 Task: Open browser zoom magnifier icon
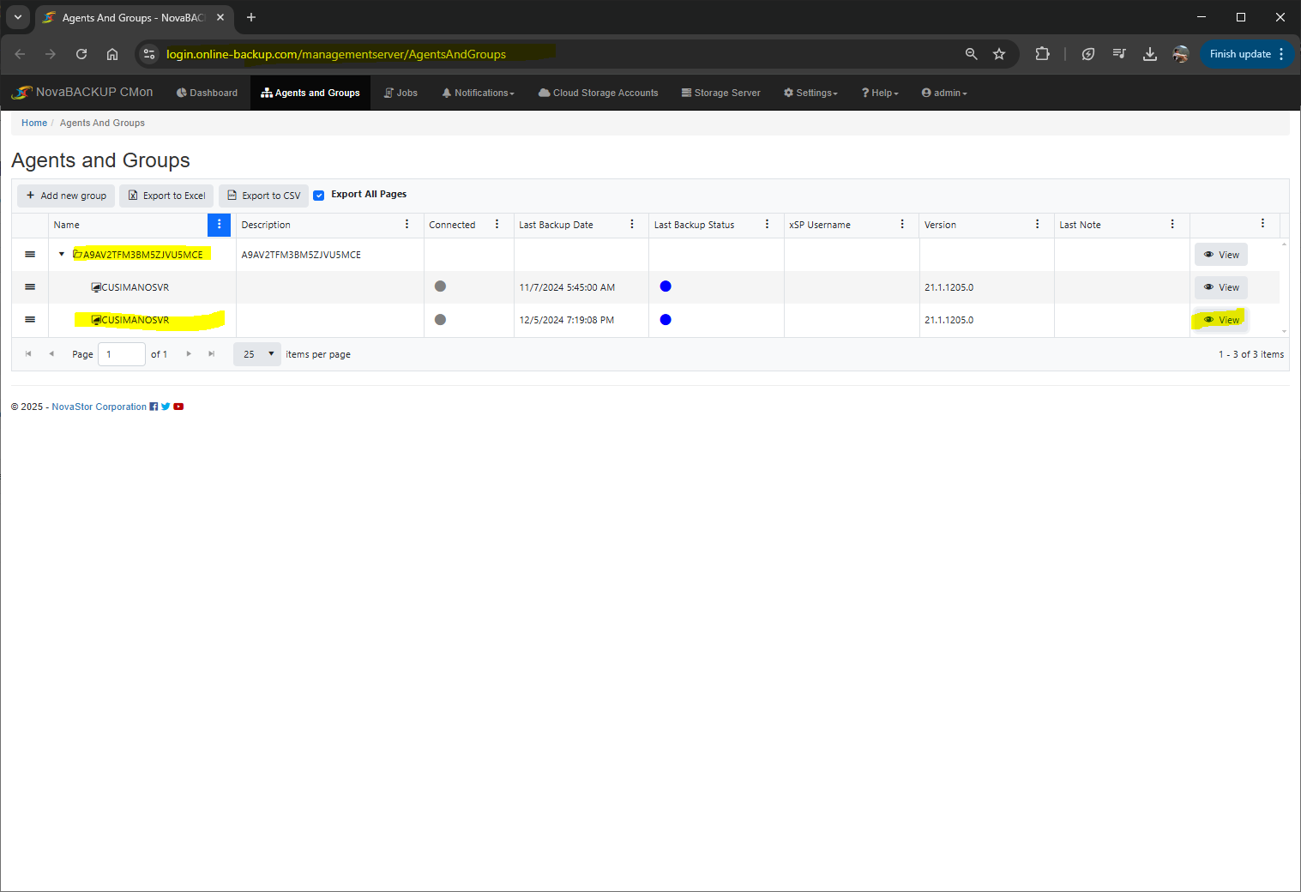pos(971,54)
